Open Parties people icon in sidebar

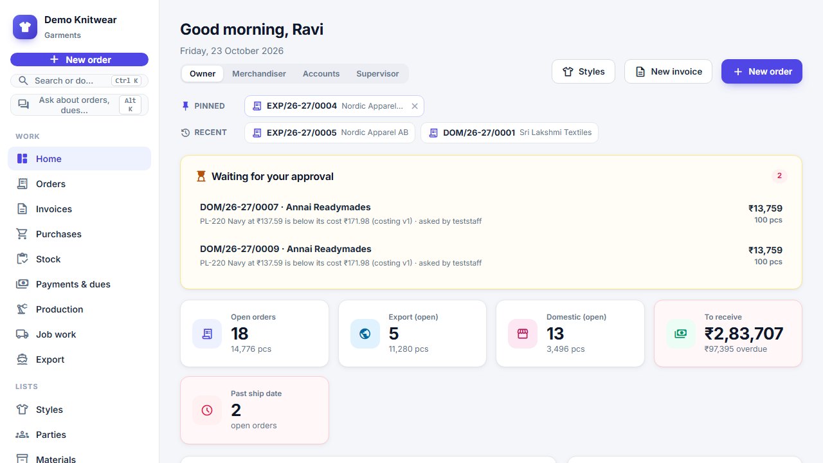23,435
